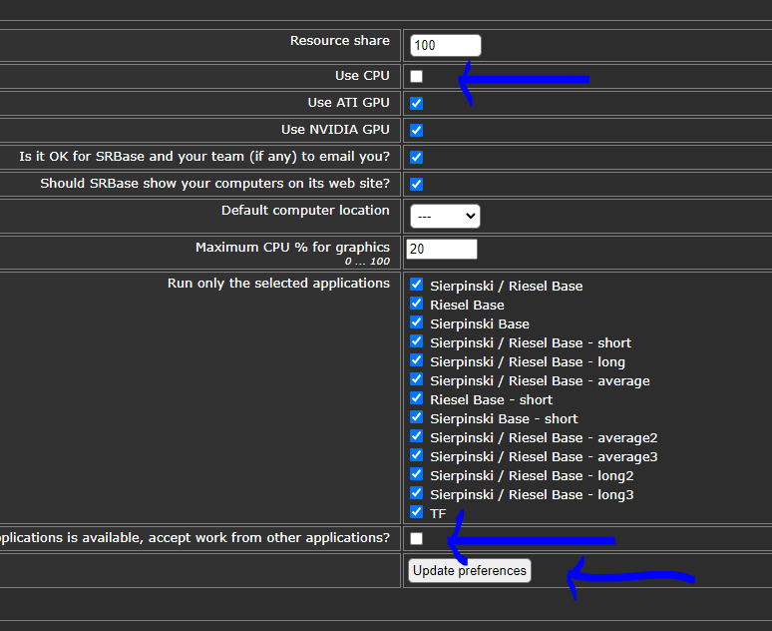Viewport: 772px width, 631px height.
Task: Uncheck Sierpinski / Riesel Base - long
Action: click(416, 360)
